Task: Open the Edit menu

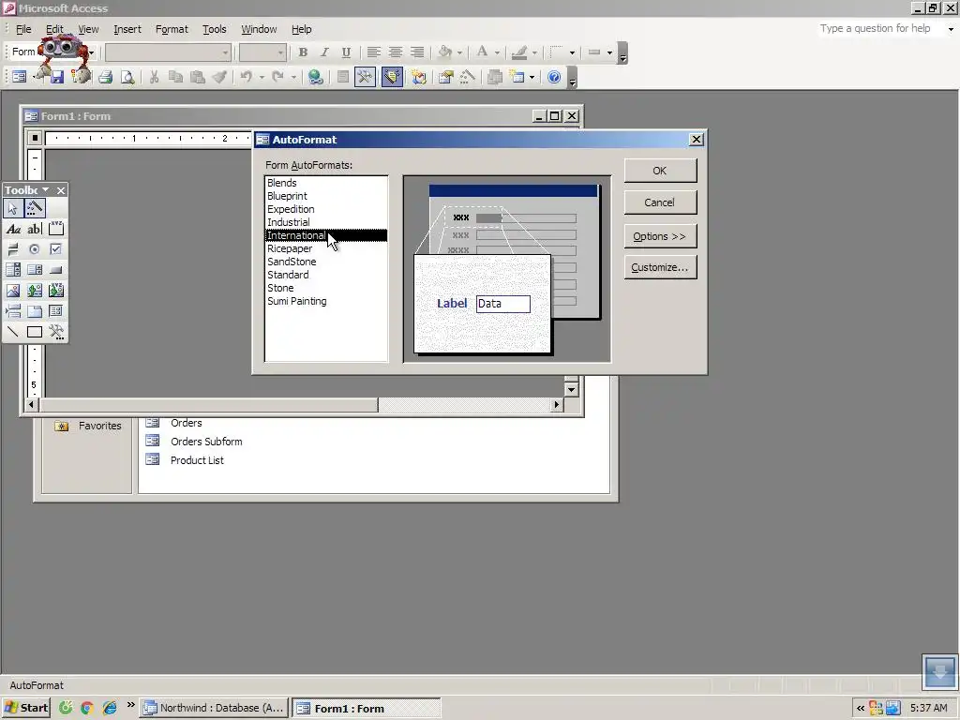Action: pyautogui.click(x=54, y=29)
